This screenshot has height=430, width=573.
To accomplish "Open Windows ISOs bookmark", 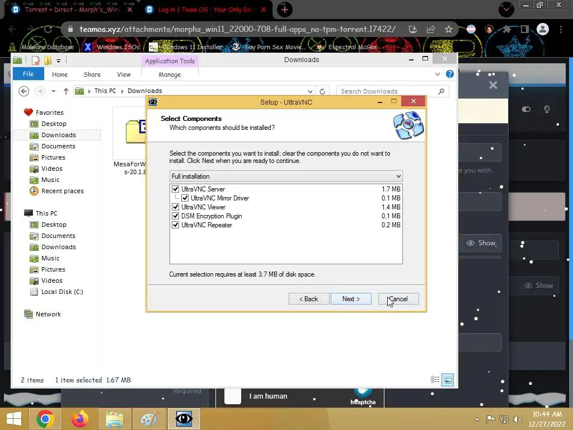I will click(111, 47).
